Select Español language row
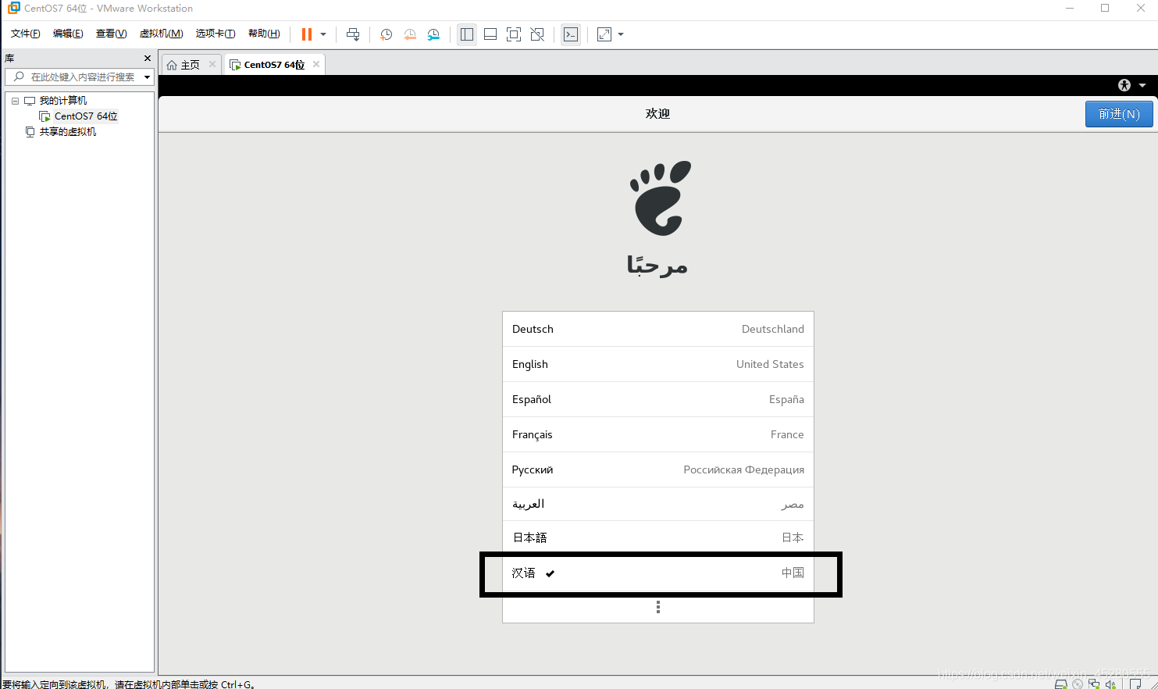The image size is (1158, 689). pos(658,399)
